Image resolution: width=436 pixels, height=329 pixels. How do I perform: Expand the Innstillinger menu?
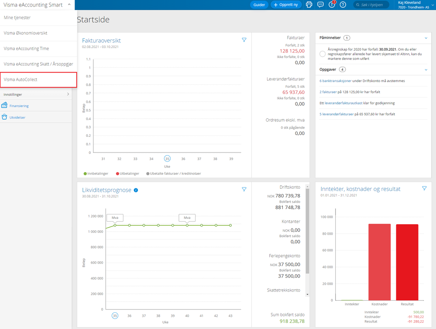click(x=36, y=94)
